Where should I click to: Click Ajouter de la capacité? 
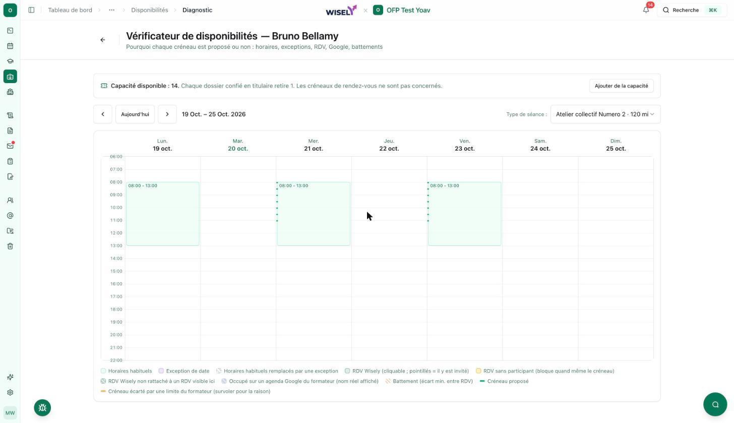tap(621, 86)
